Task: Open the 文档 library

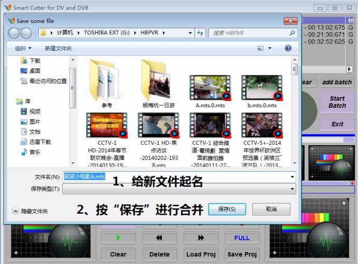Action: click(x=31, y=132)
